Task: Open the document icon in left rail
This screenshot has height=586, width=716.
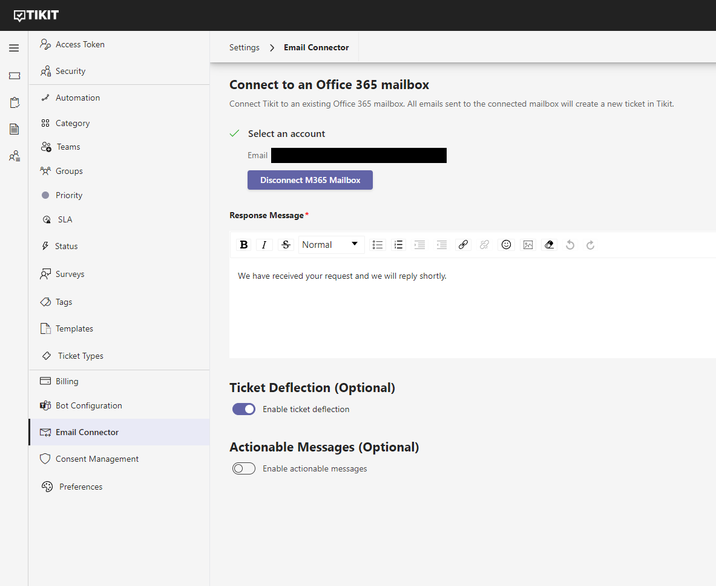Action: (x=14, y=129)
